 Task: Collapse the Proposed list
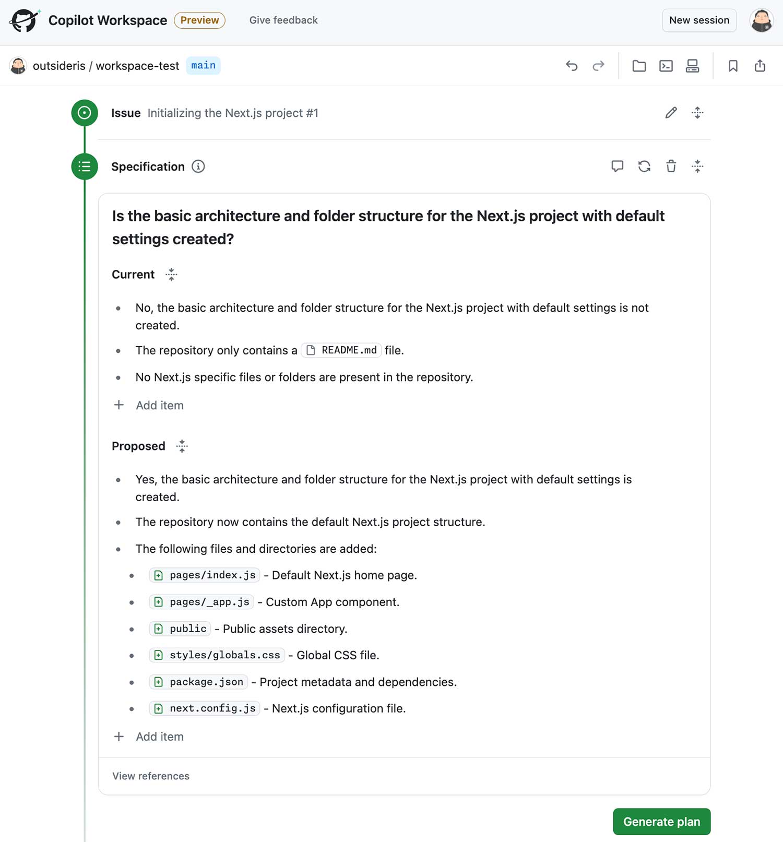pyautogui.click(x=182, y=446)
